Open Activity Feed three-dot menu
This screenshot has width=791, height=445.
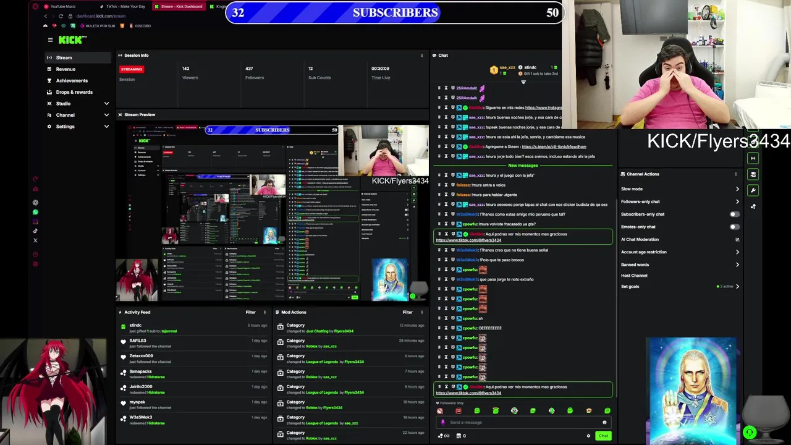coord(264,312)
